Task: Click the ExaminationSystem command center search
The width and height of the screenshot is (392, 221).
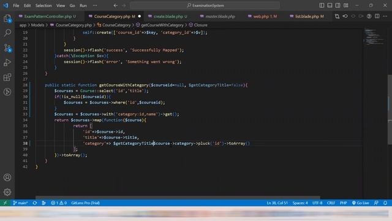Action: [205, 6]
